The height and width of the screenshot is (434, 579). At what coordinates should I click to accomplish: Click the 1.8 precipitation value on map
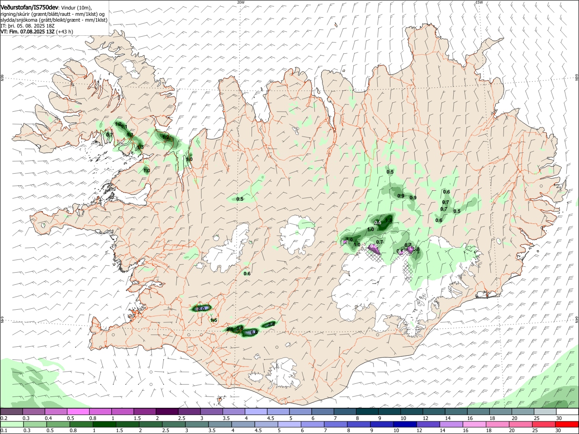click(x=388, y=221)
